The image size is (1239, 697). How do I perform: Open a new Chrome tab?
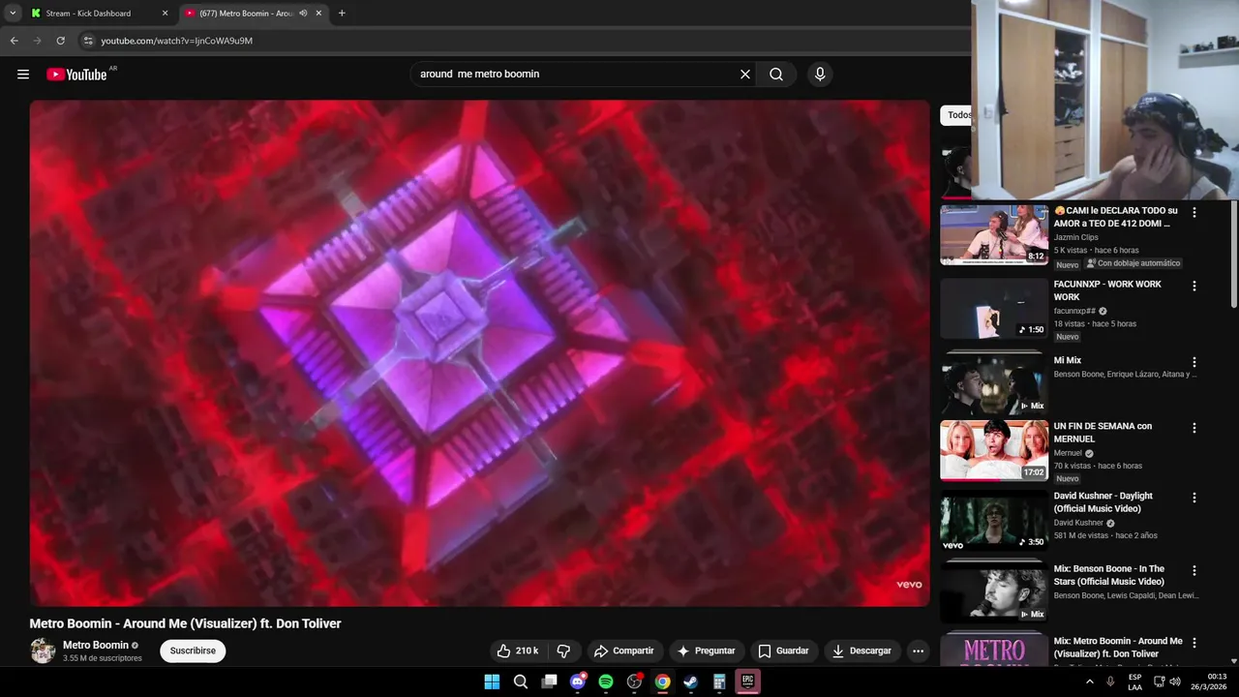[x=342, y=14]
